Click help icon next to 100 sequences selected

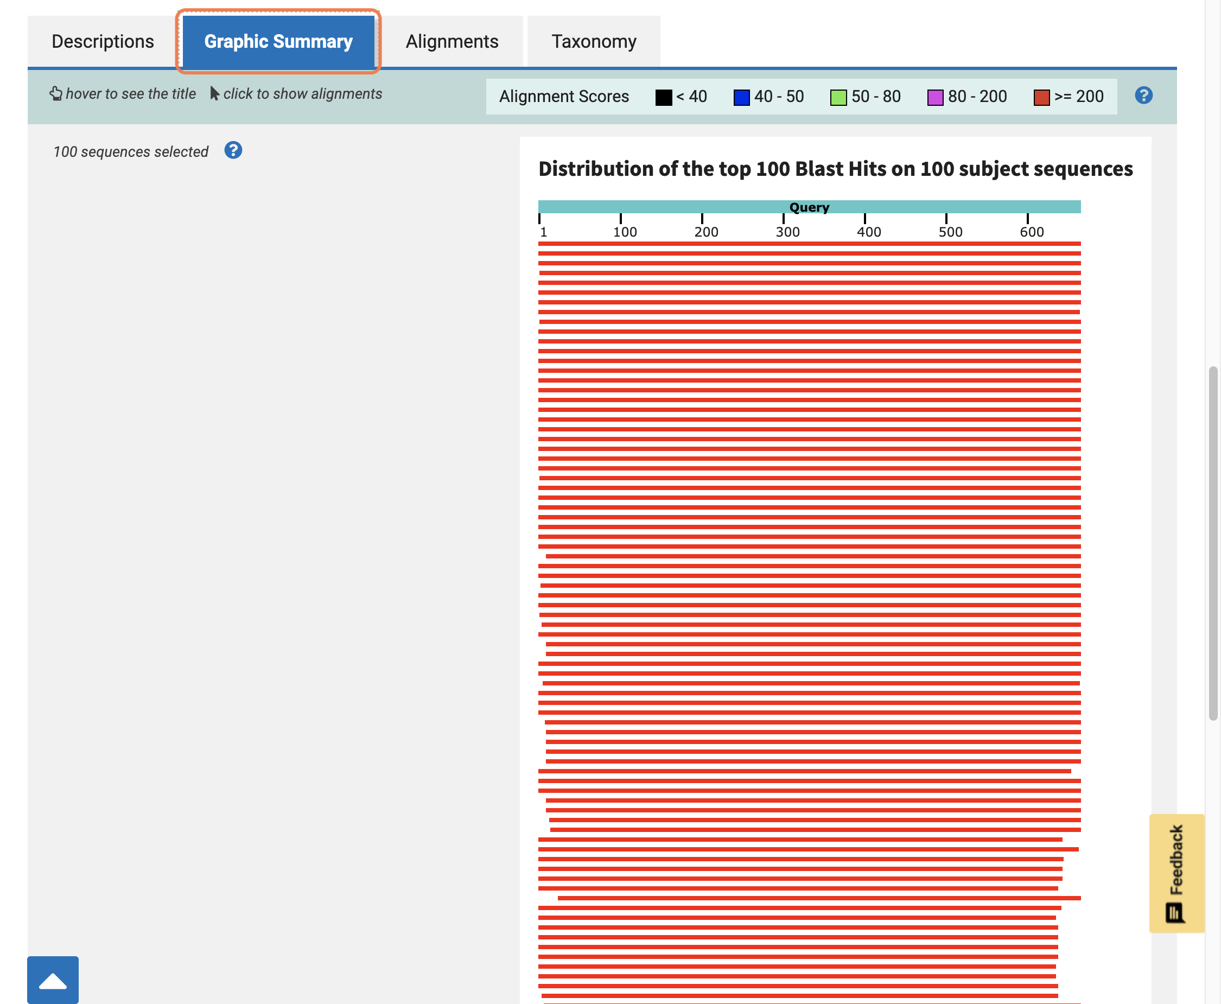click(233, 150)
